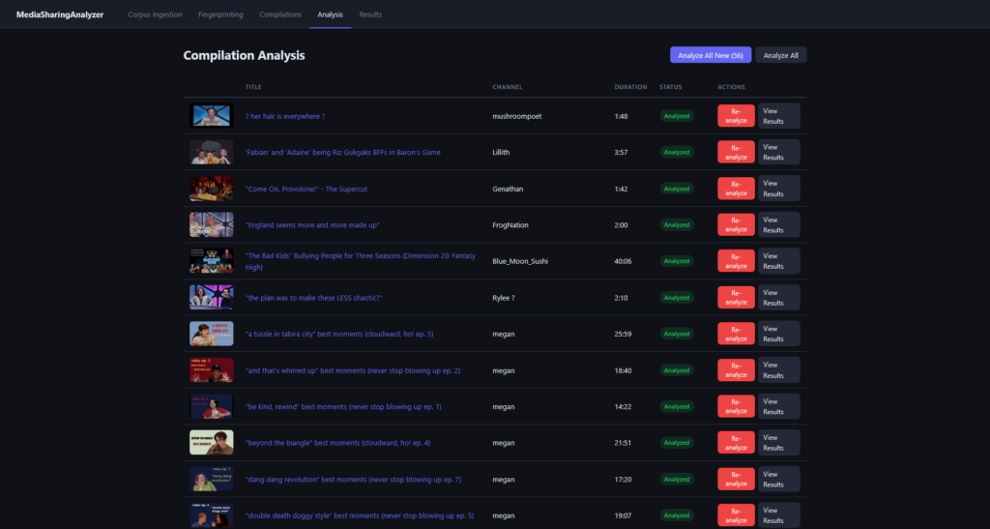Click thumbnail of 'Come On, Provolone' Supercut

point(211,189)
